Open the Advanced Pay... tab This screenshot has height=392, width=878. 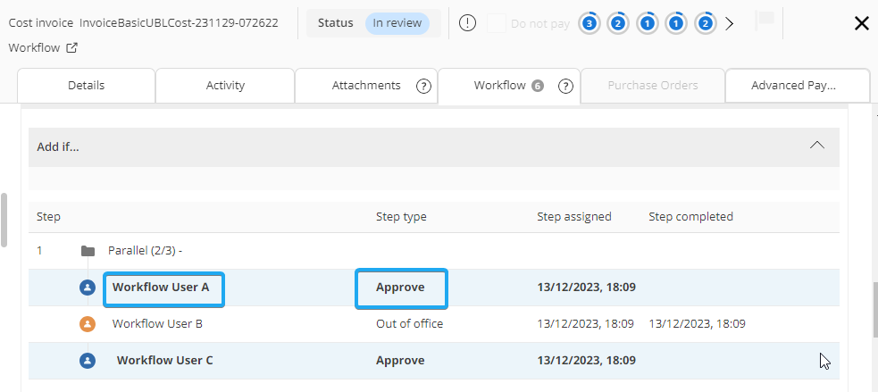tap(793, 86)
